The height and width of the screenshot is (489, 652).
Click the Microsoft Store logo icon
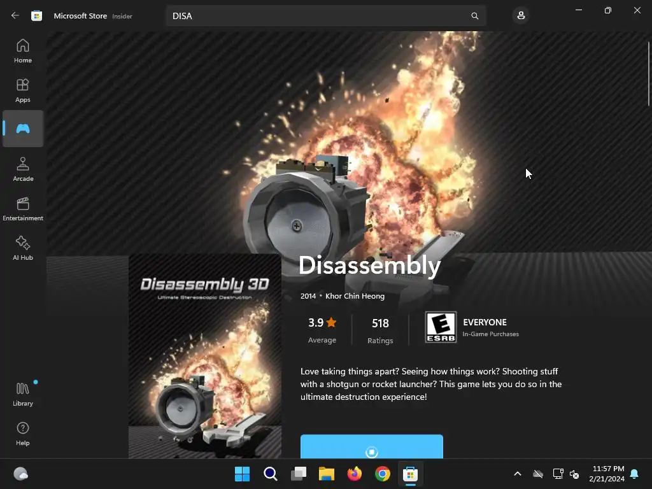pyautogui.click(x=36, y=16)
